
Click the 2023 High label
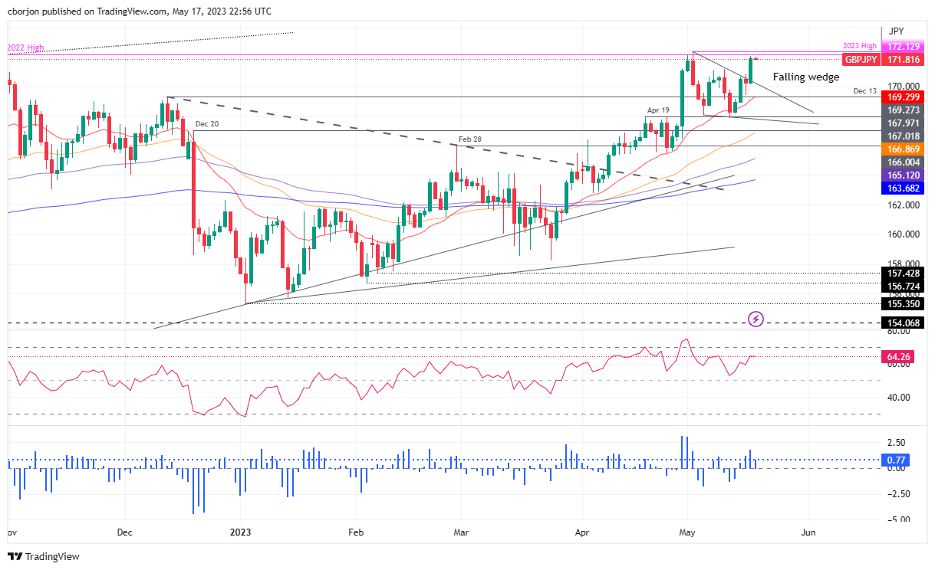pos(860,47)
